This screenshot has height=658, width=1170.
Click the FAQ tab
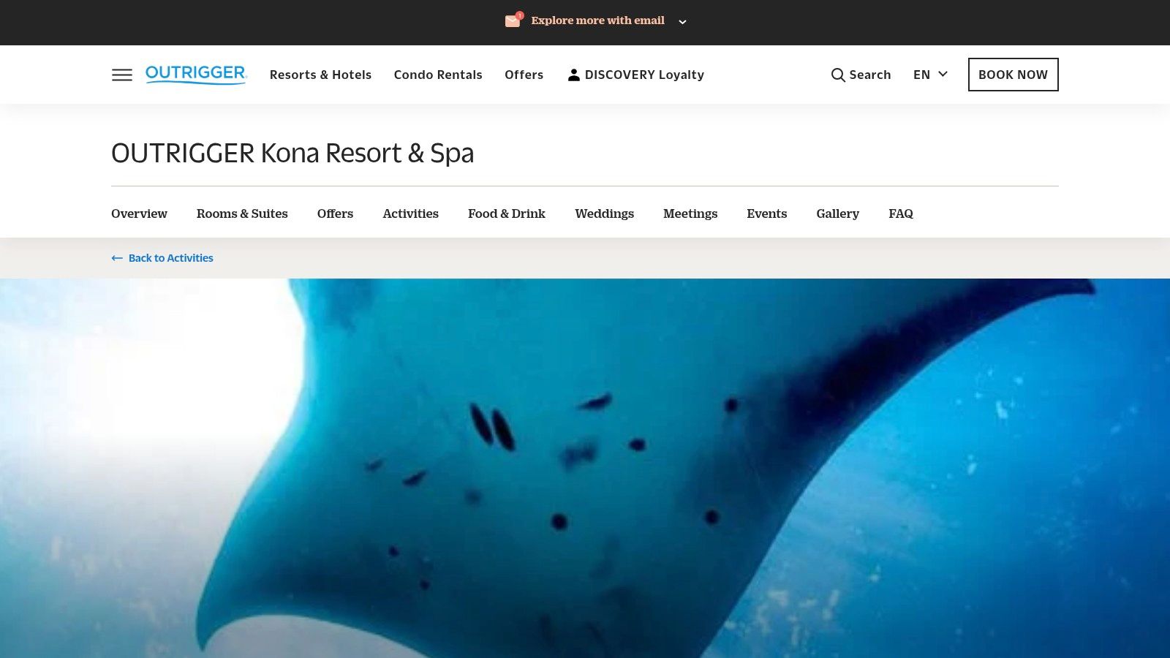coord(900,213)
